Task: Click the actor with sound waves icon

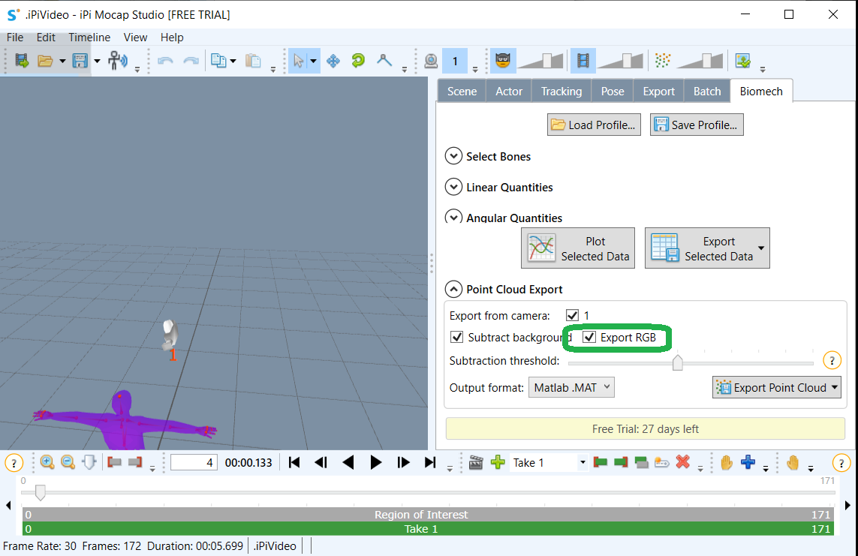Action: [x=117, y=61]
